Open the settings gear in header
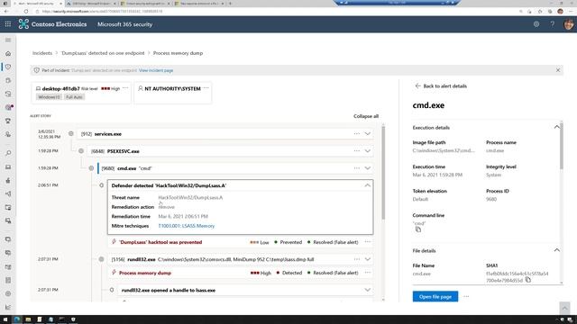The width and height of the screenshot is (577, 324). click(x=536, y=24)
